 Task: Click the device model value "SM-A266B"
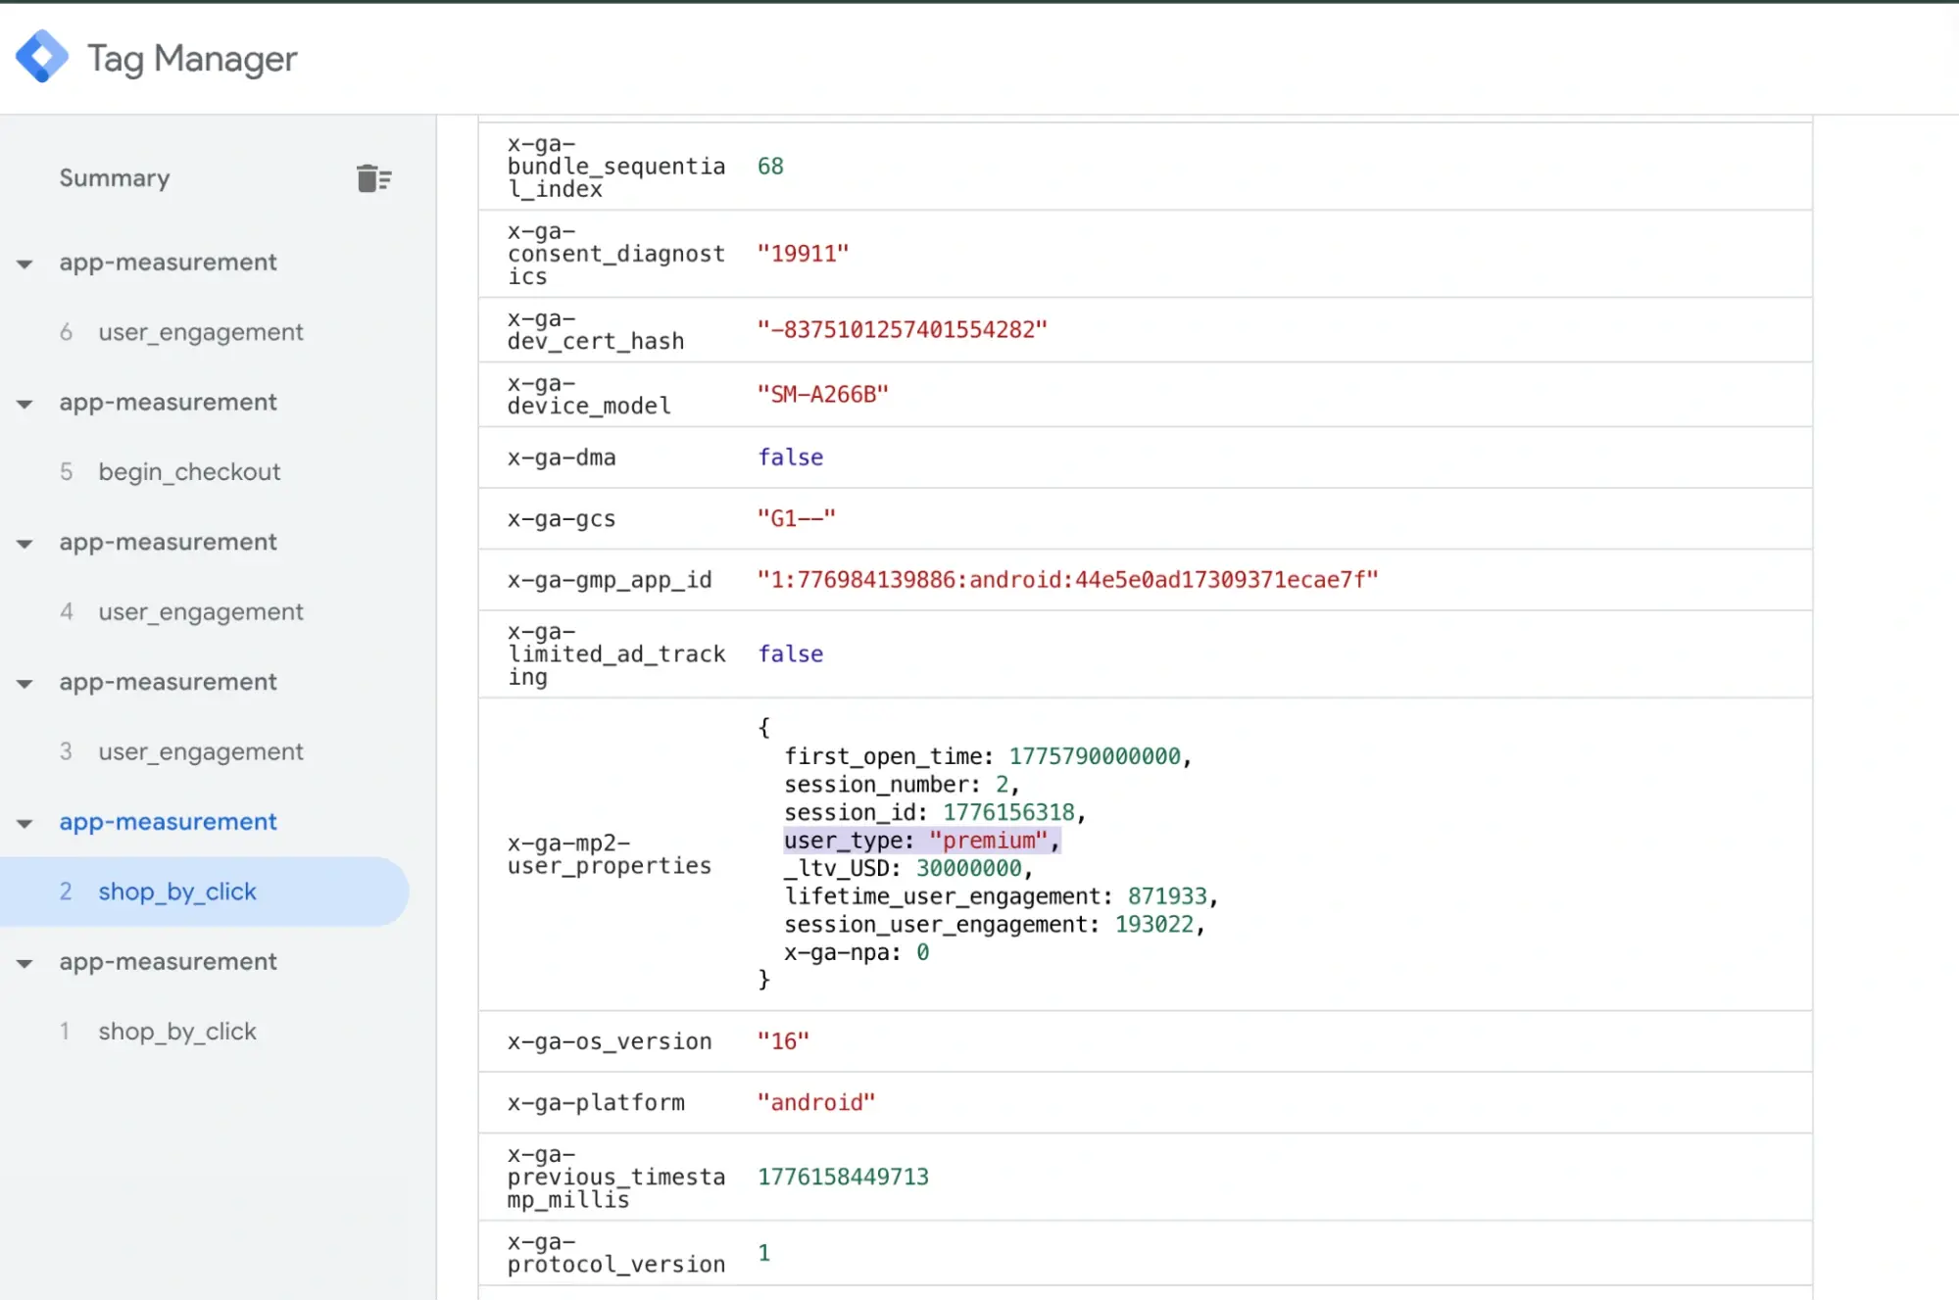coord(822,395)
